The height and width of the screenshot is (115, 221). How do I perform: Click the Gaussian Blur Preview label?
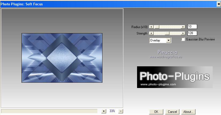(200, 39)
